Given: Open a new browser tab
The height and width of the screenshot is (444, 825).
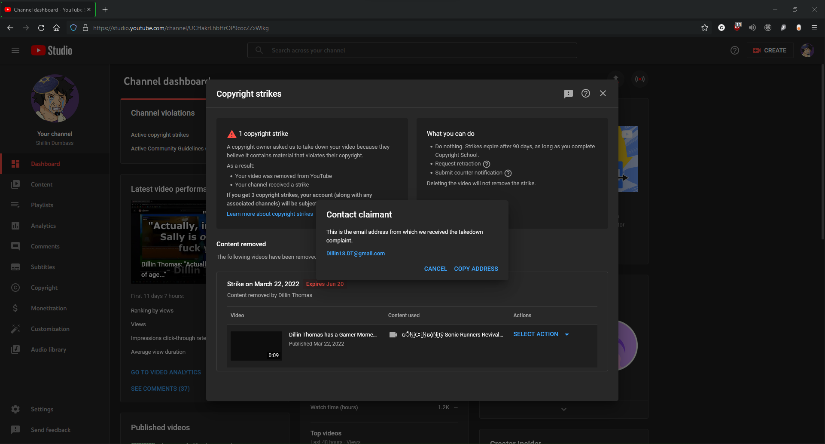Looking at the screenshot, I should tap(105, 9).
